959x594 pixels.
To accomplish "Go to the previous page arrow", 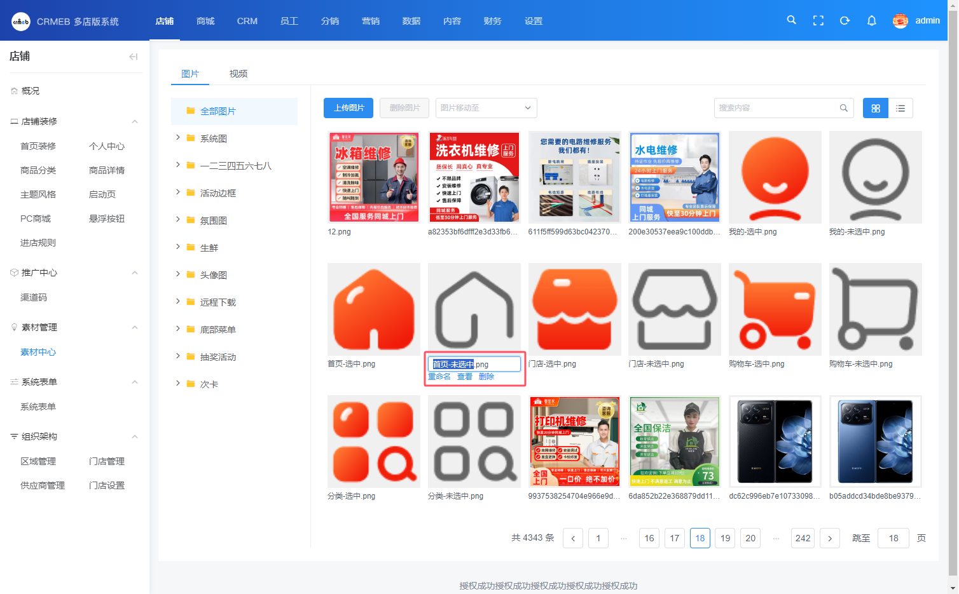I will pyautogui.click(x=573, y=538).
